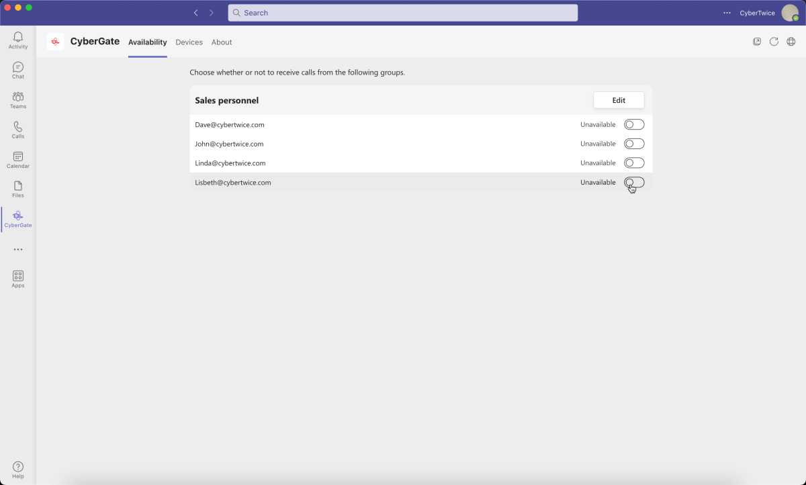Open the pop-out app icon
The height and width of the screenshot is (485, 806).
pyautogui.click(x=757, y=42)
